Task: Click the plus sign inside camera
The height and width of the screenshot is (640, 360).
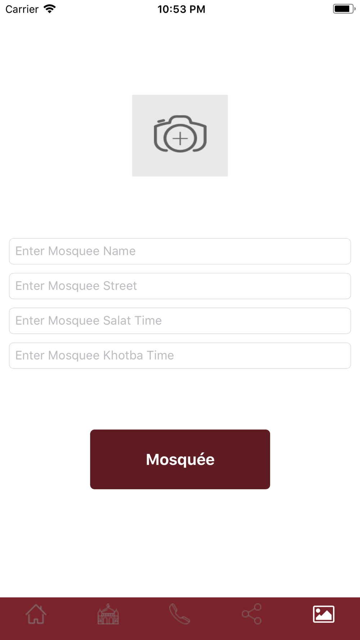Action: click(180, 139)
